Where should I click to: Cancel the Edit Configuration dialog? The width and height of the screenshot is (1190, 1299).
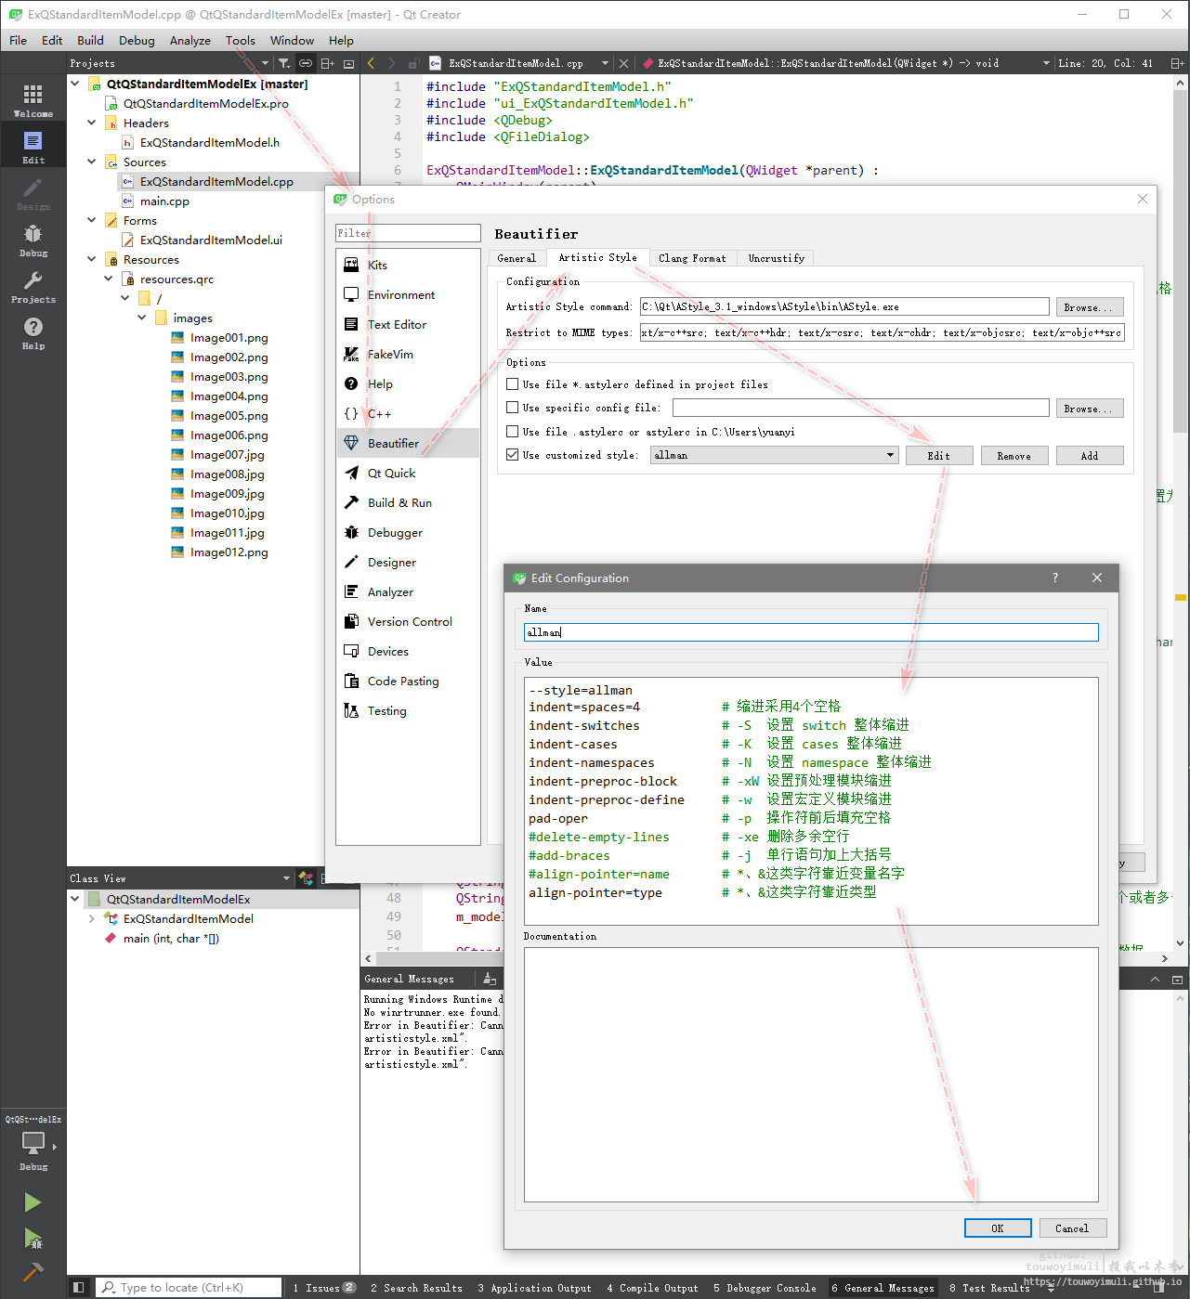[1072, 1228]
